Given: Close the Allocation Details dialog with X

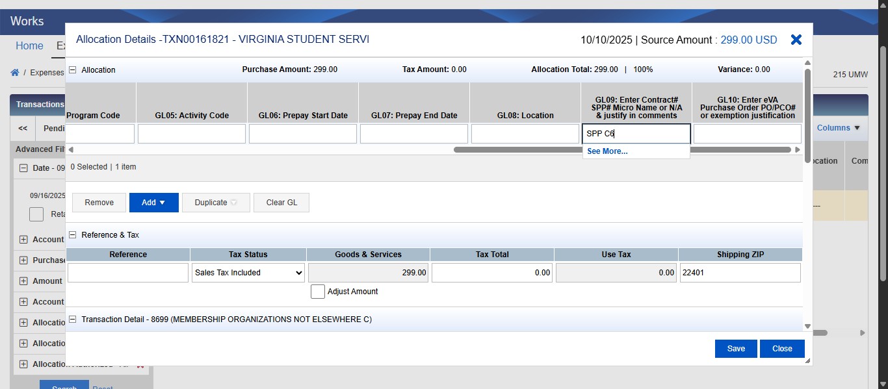Looking at the screenshot, I should pos(796,40).
